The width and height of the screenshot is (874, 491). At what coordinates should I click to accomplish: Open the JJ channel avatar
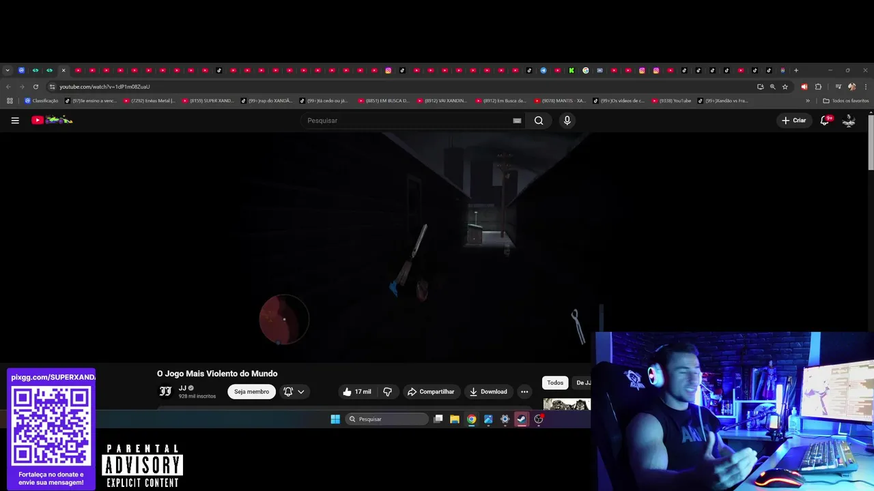[x=165, y=391]
